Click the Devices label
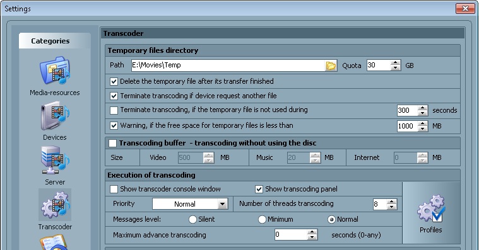The height and width of the screenshot is (250, 479). coord(55,137)
